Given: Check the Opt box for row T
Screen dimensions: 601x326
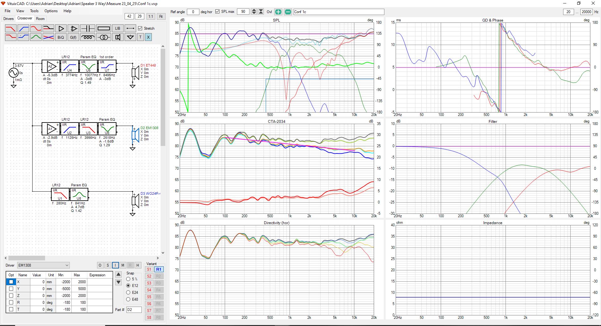Looking at the screenshot, I should pos(11,309).
